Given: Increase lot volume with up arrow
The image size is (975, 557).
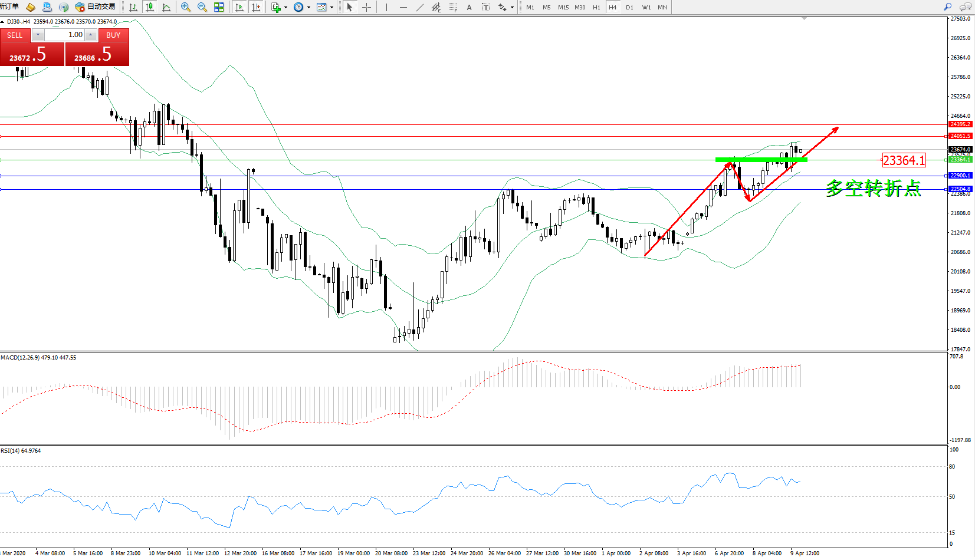Looking at the screenshot, I should coord(90,35).
